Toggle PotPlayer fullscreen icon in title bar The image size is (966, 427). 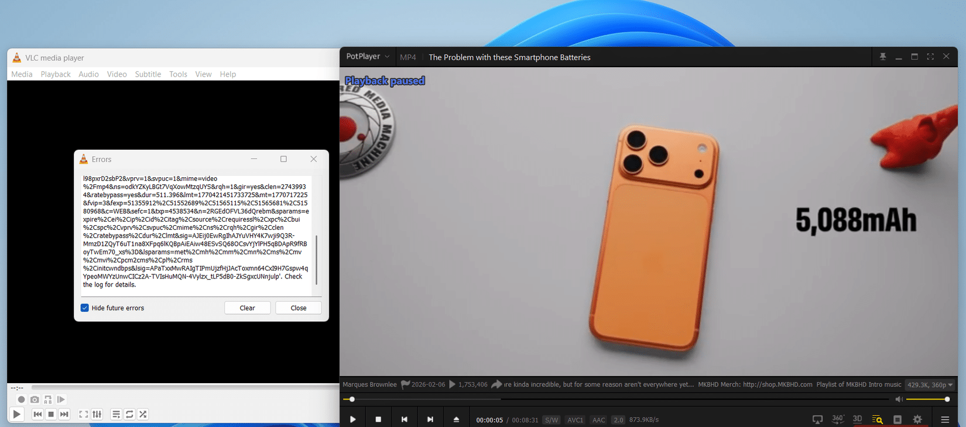[x=930, y=57]
